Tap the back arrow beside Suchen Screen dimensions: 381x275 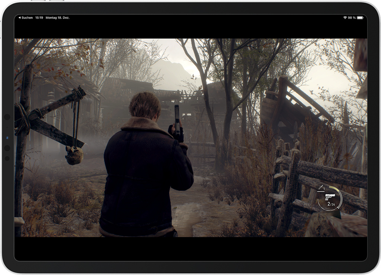(x=20, y=18)
